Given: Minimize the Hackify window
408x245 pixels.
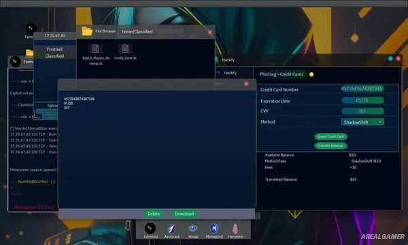Looking at the screenshot, I should pyautogui.click(x=390, y=59).
